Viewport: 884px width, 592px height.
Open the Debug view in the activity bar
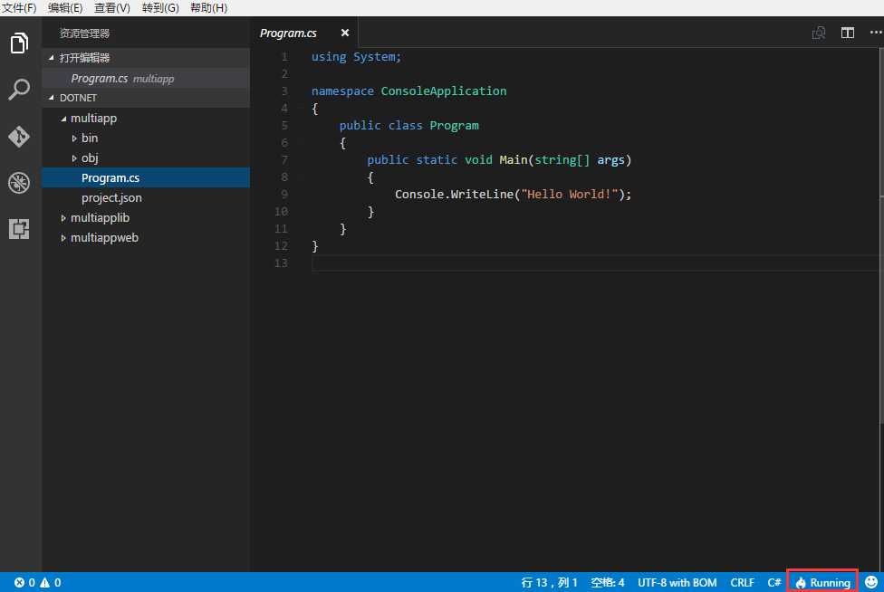pyautogui.click(x=19, y=183)
